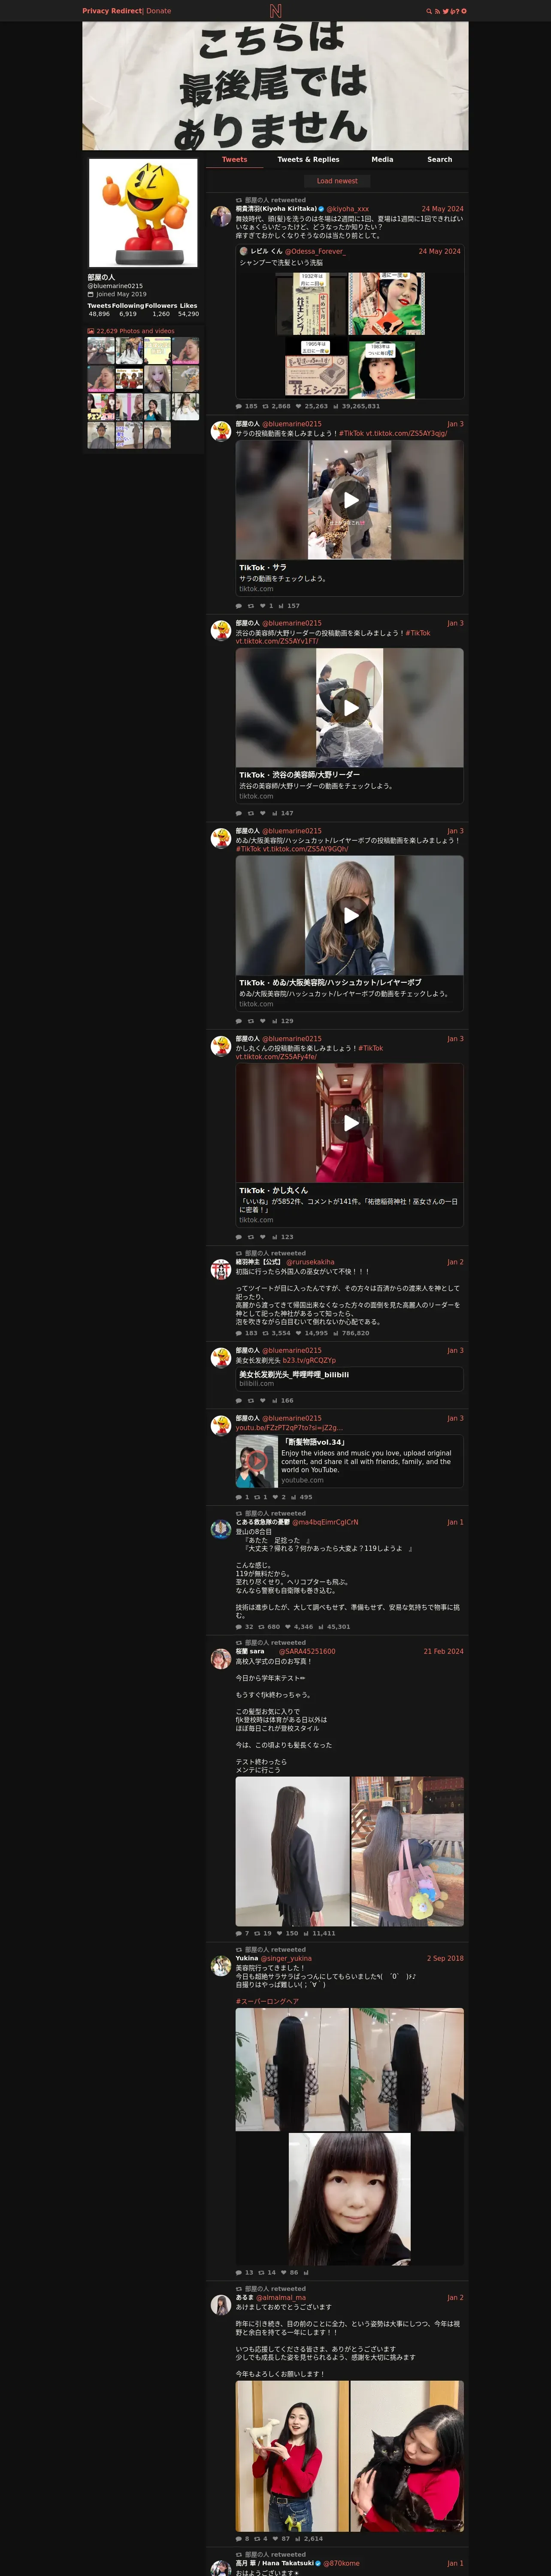
Task: Open avatar of 解羽神主【公式】 tweet
Action: [221, 1269]
